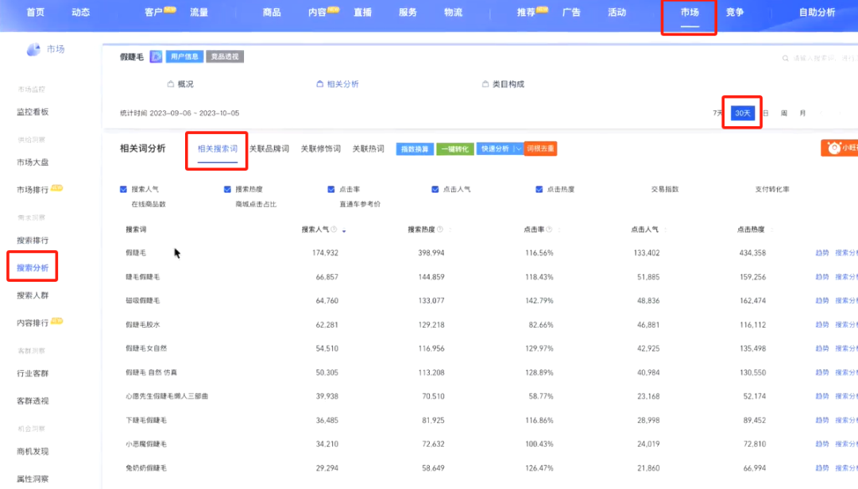Viewport: 858px width, 489px height.
Task: Click help icon next to 搜索人气 header
Action: pos(334,229)
